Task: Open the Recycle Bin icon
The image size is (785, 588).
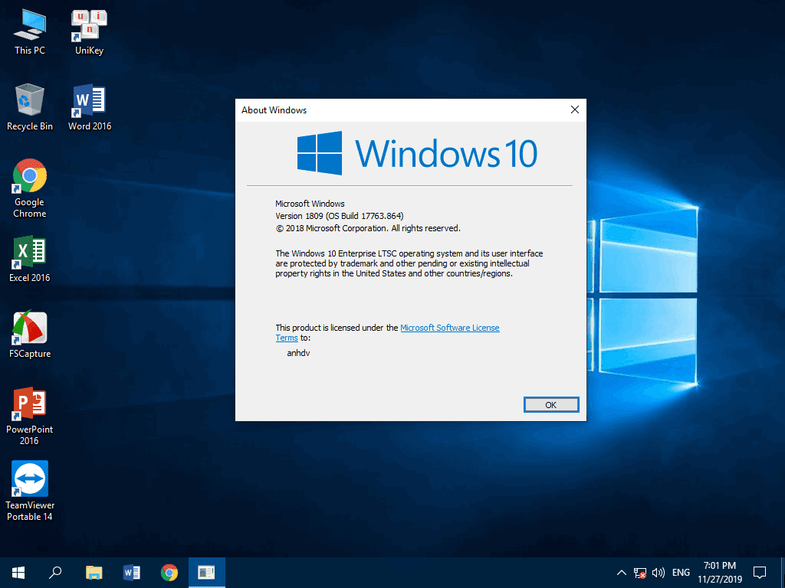Action: 30,107
